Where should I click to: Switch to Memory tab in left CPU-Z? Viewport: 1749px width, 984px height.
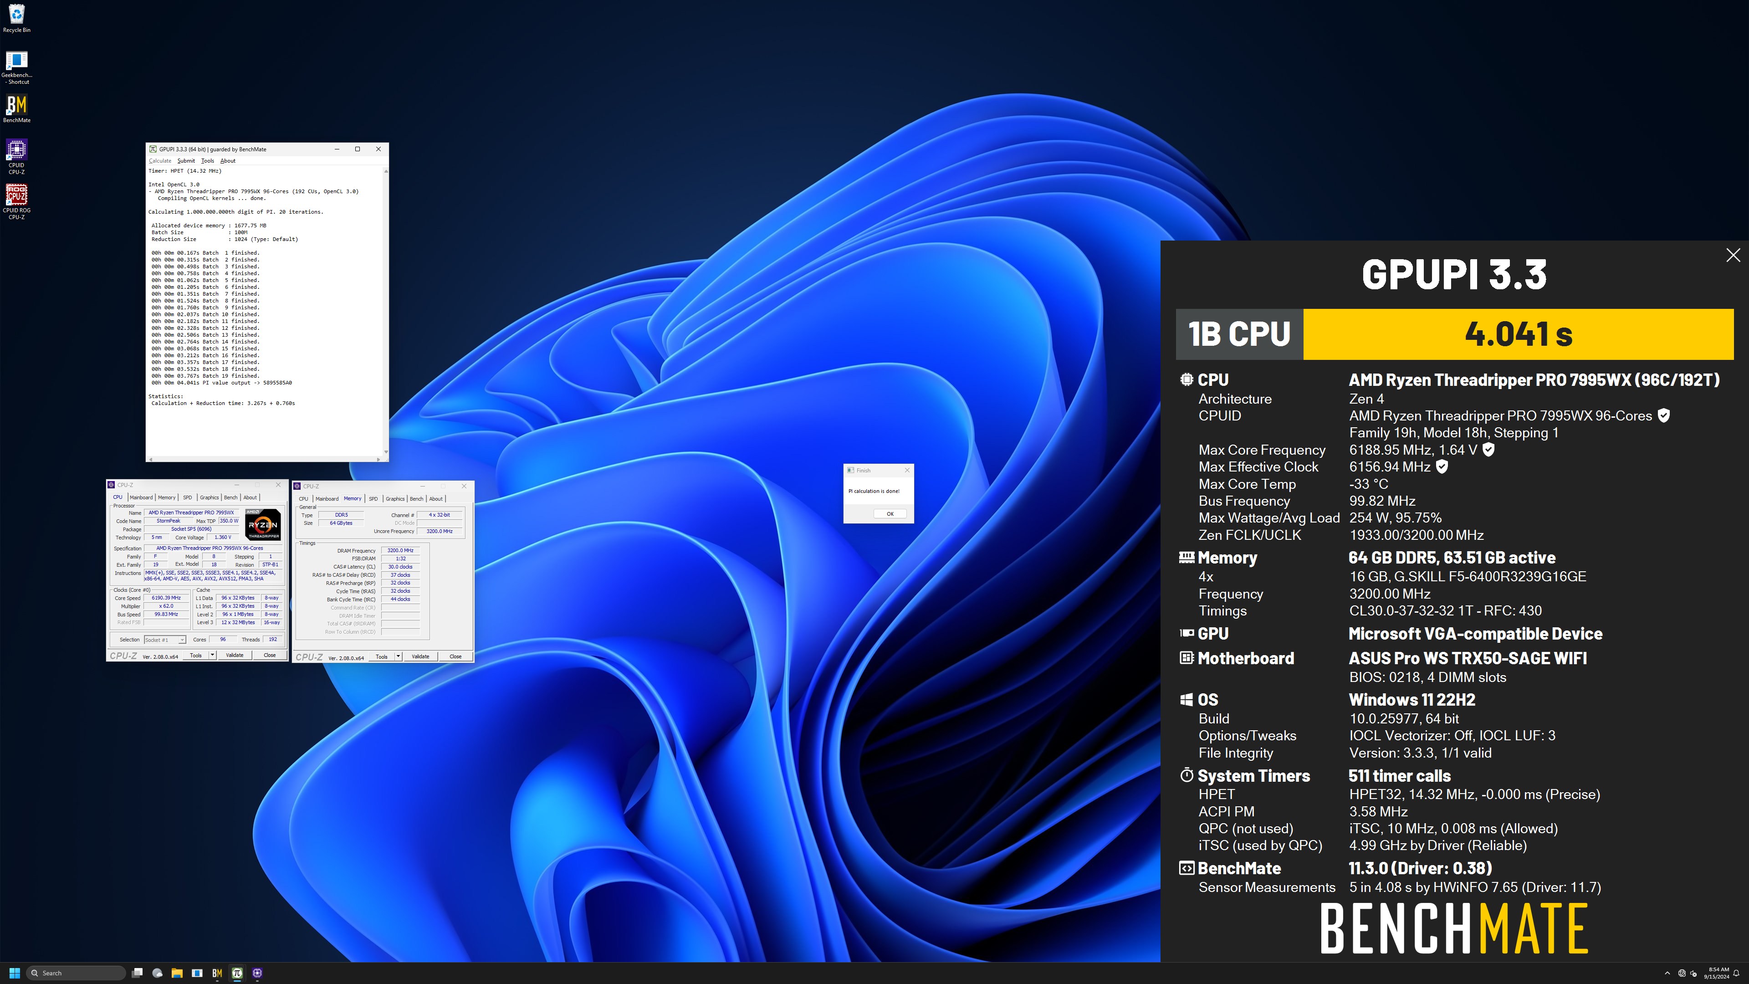167,498
